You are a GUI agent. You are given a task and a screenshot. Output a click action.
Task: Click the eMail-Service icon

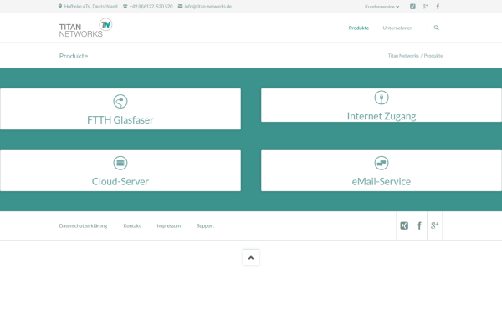[382, 163]
